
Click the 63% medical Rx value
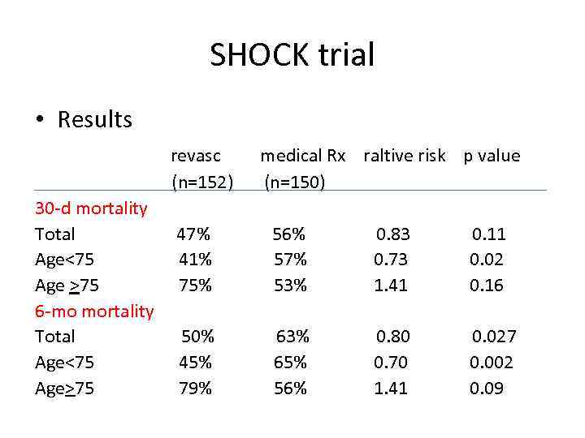click(x=292, y=337)
